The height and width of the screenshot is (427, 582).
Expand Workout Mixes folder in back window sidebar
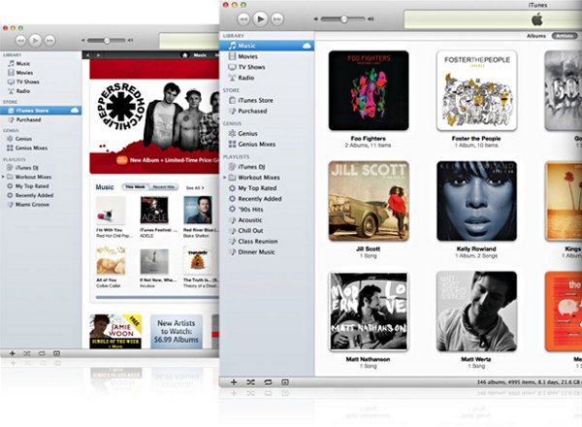coord(5,178)
